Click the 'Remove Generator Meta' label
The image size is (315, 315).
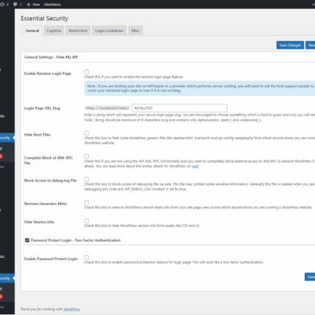point(45,204)
